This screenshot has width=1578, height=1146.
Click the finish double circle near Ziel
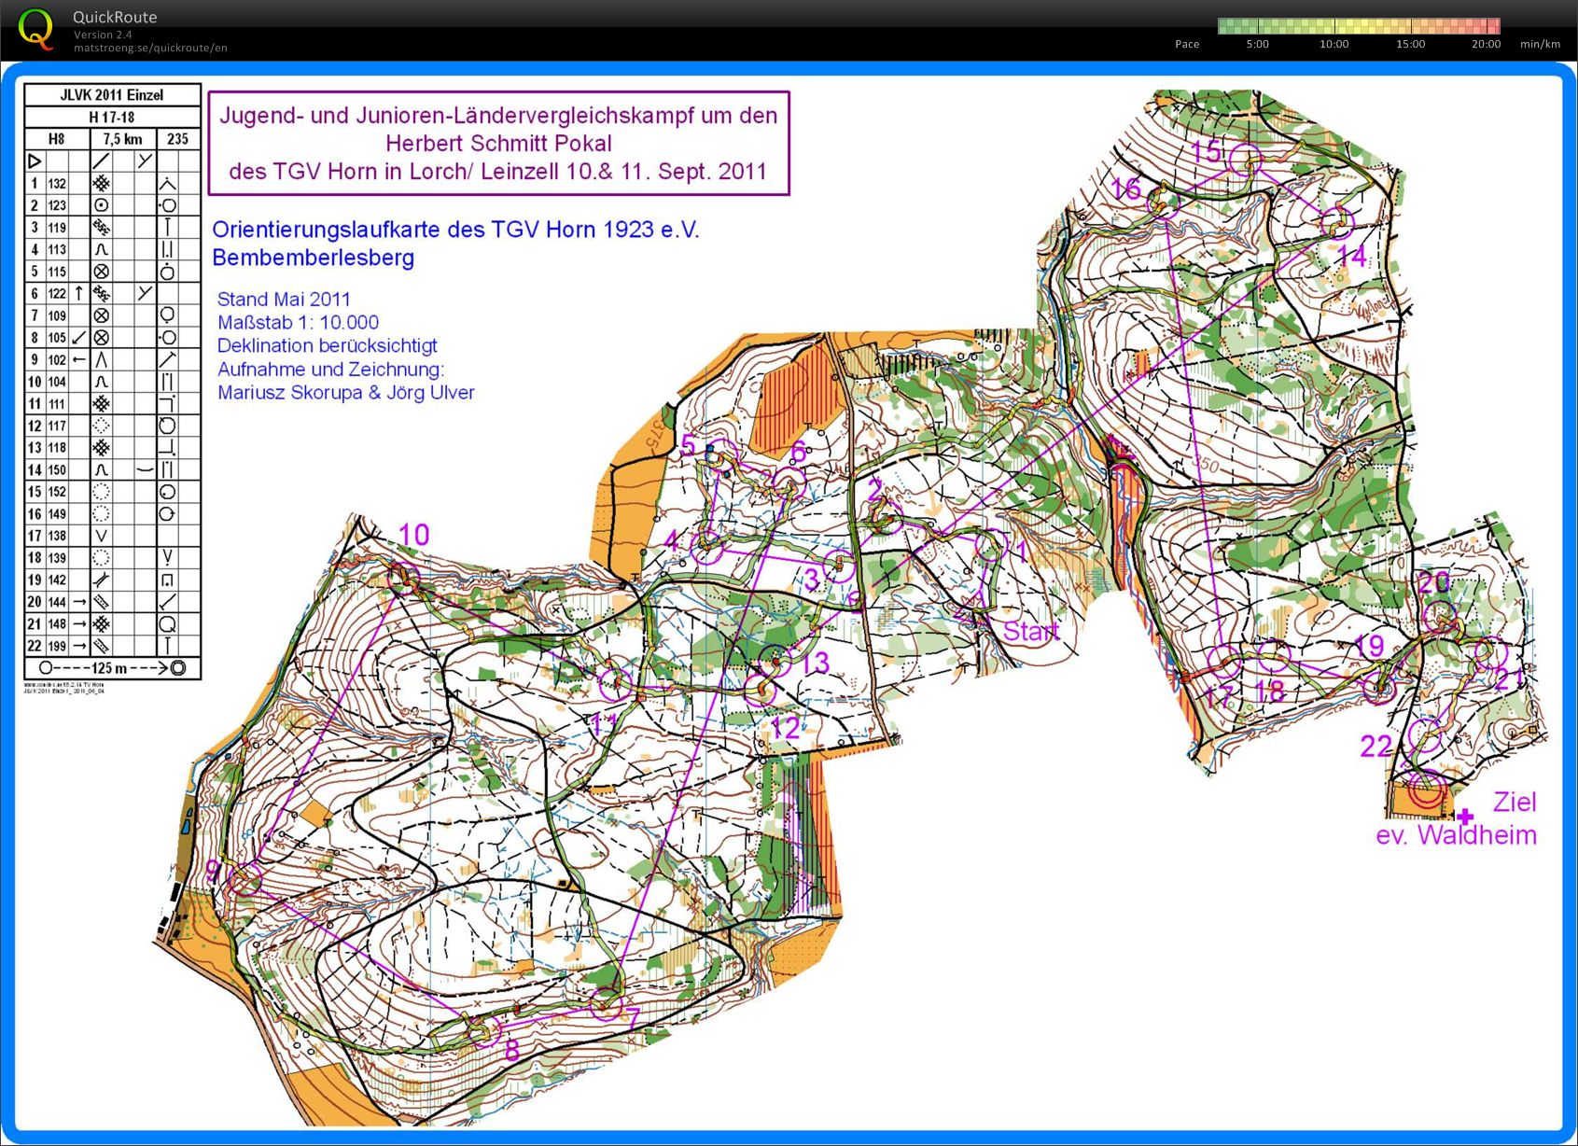coord(1424,791)
